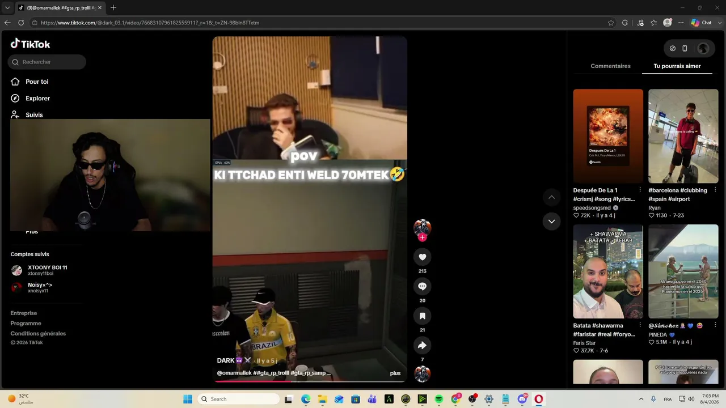Open the DARK creator name on video
Screen dimensions: 726x408
[x=234, y=360]
